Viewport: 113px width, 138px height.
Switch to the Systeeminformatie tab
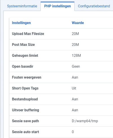pyautogui.click(x=22, y=6)
